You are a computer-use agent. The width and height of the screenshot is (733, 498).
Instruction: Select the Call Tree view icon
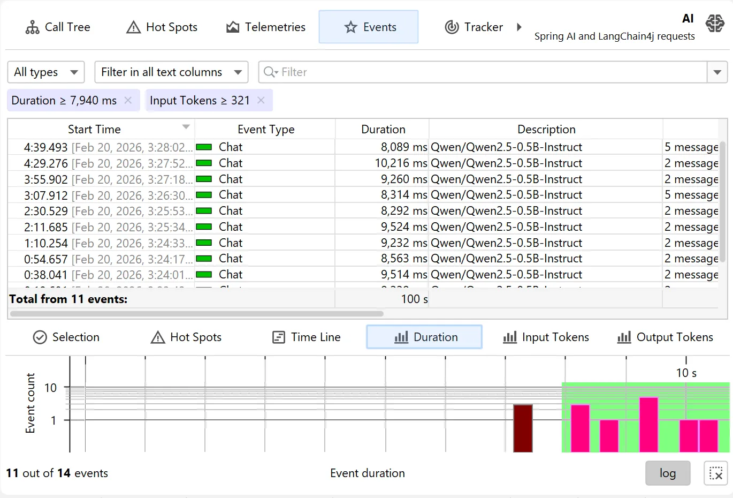(32, 27)
